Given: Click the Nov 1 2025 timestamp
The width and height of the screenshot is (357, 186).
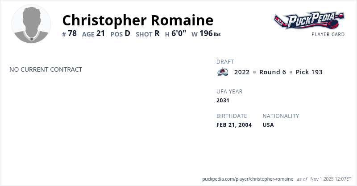Looking at the screenshot, I should coord(331,179).
